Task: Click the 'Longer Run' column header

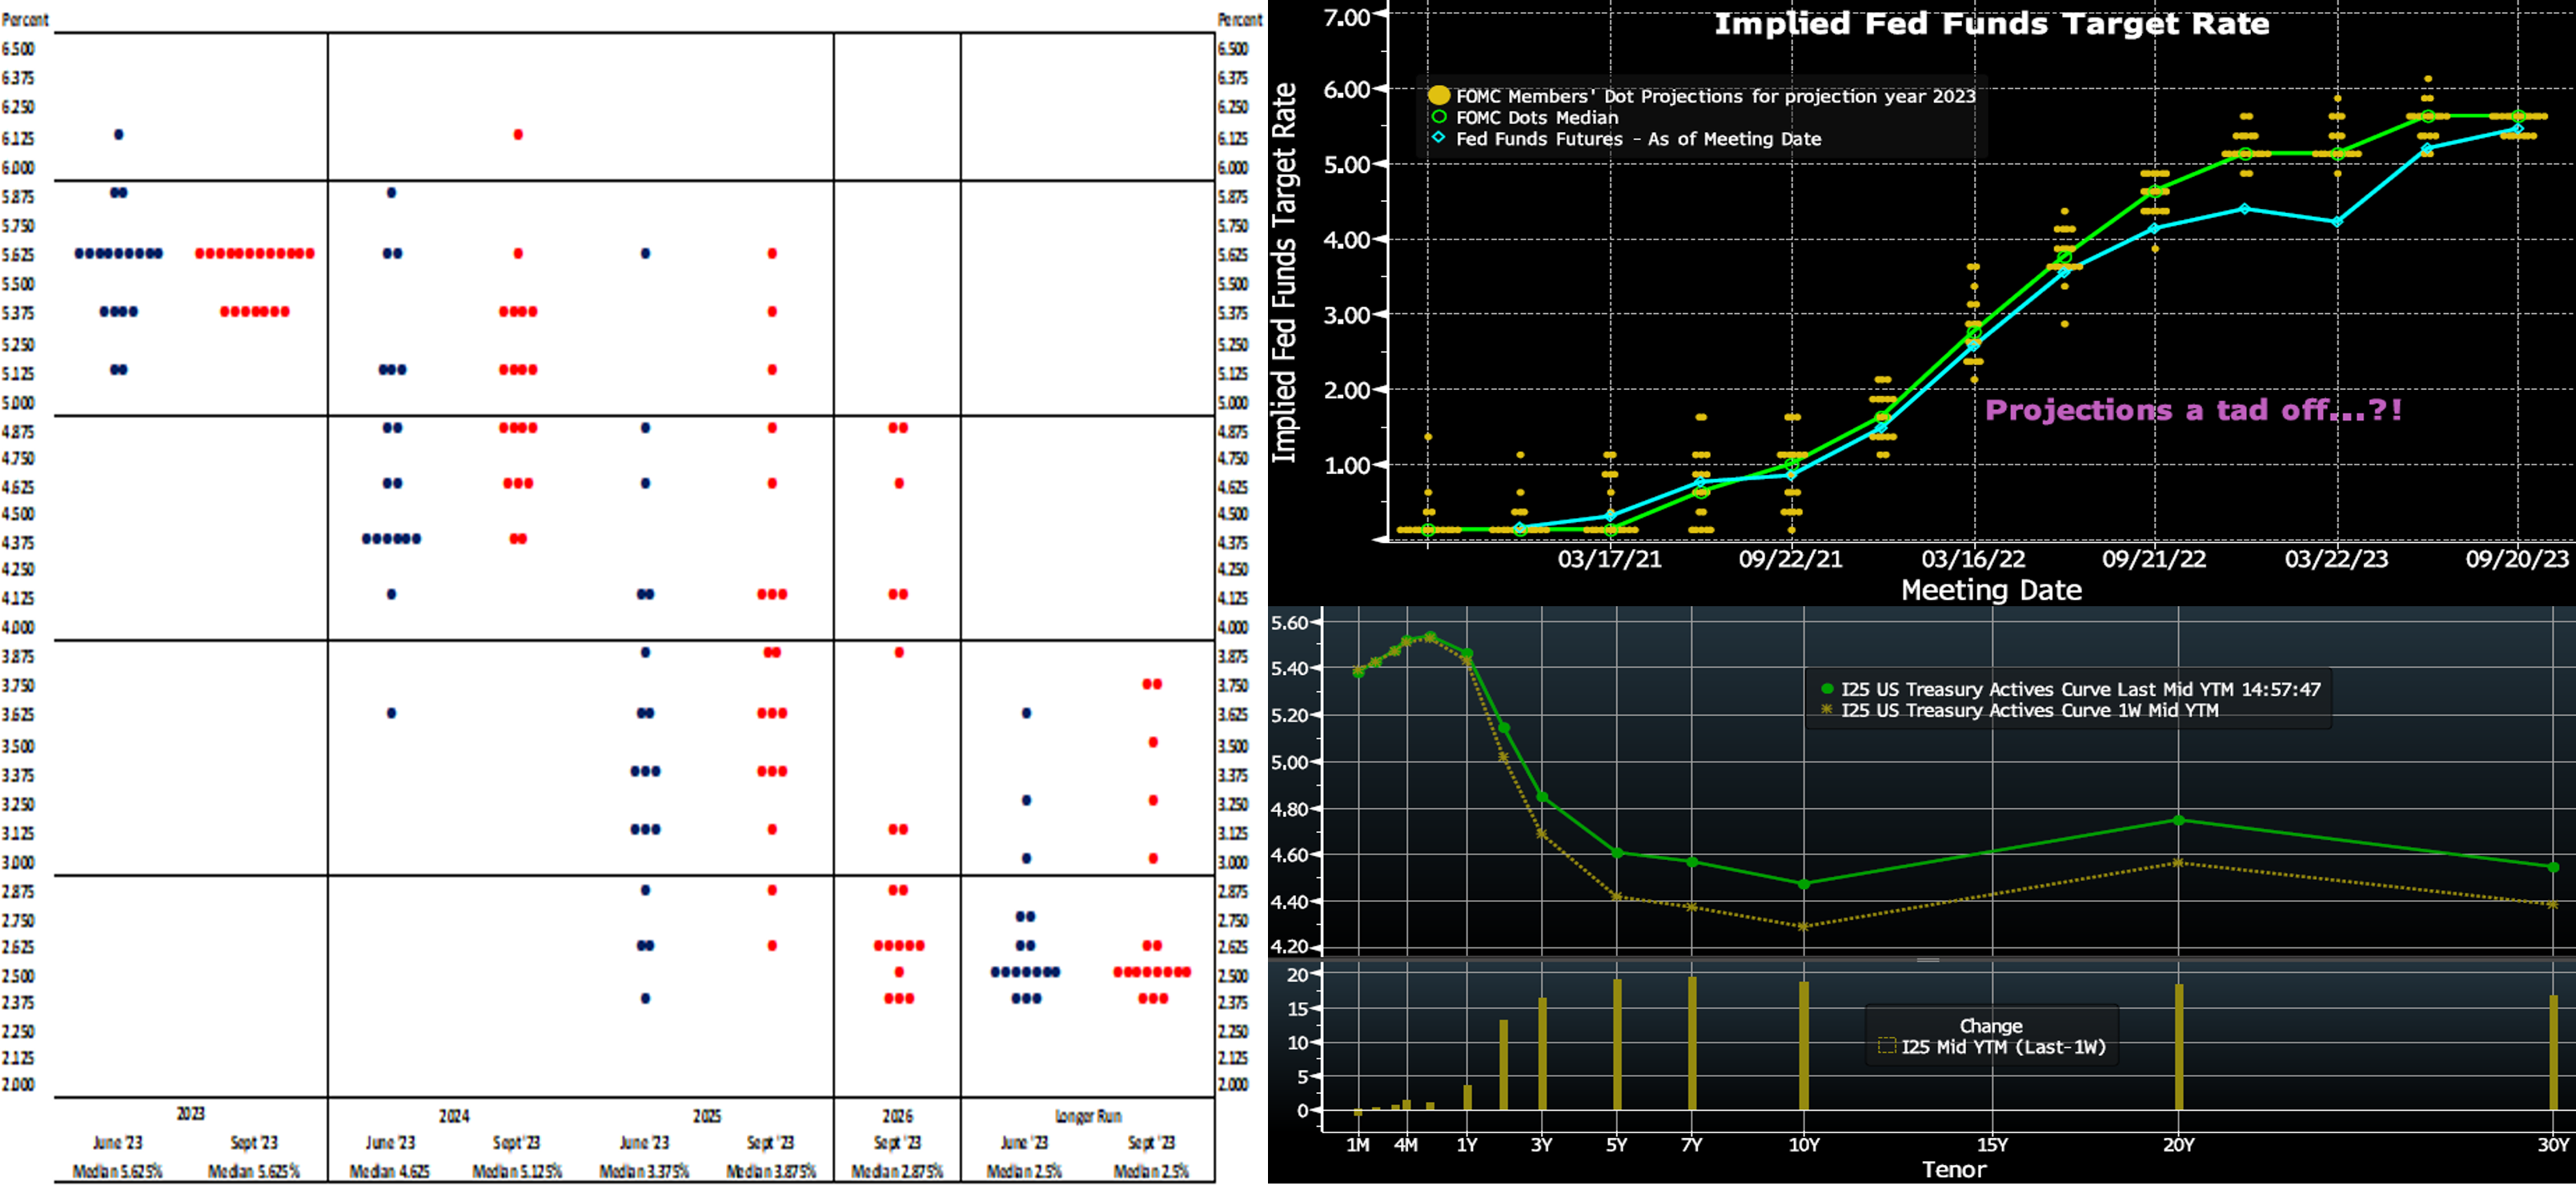Action: [x=1088, y=1116]
